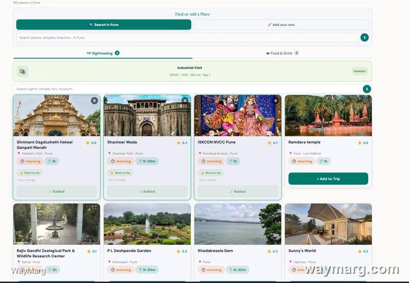
Task: Remove Shrimant Dagdusheth Halwai Ganpati Mandir via trash icon
Action: [x=95, y=100]
